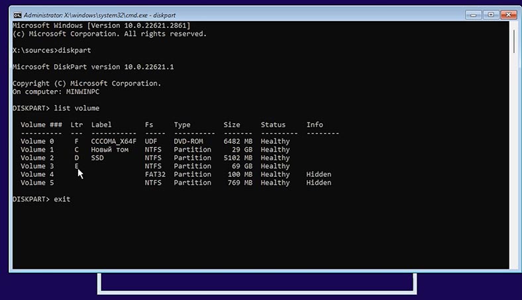Click the 'DISKPART> list volume' command line
This screenshot has width=522, height=300.
coord(56,108)
